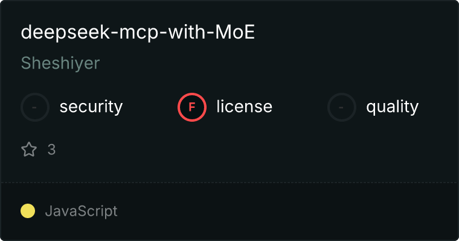Select the security label text
Image resolution: width=459 pixels, height=241 pixels.
pos(91,107)
